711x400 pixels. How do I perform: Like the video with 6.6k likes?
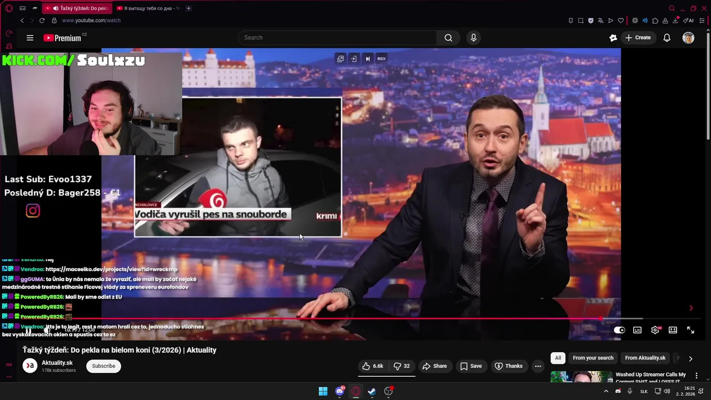(373, 366)
